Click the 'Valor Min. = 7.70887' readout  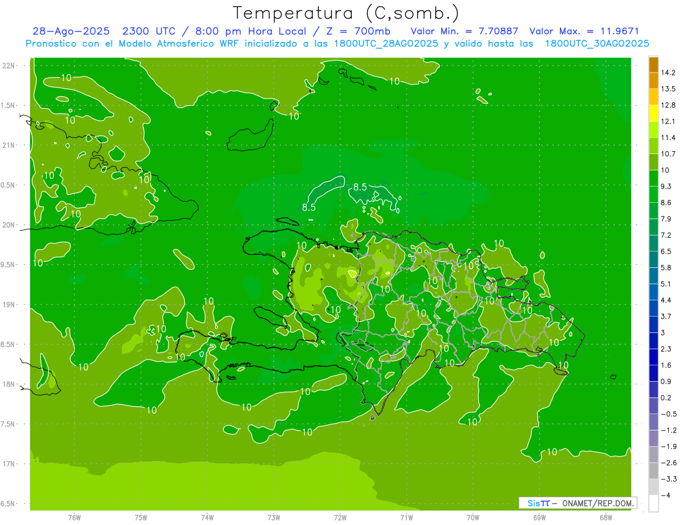click(x=464, y=31)
